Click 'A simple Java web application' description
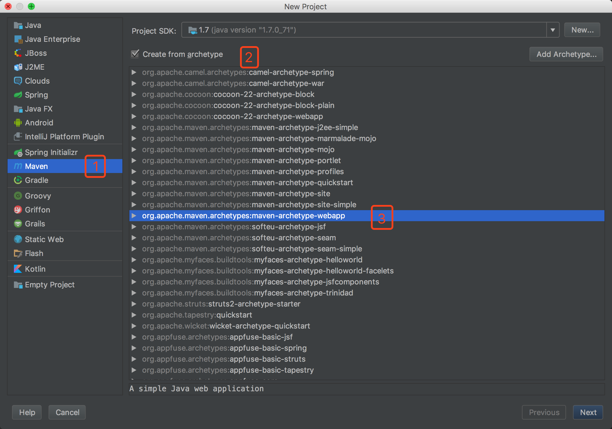 pos(197,389)
